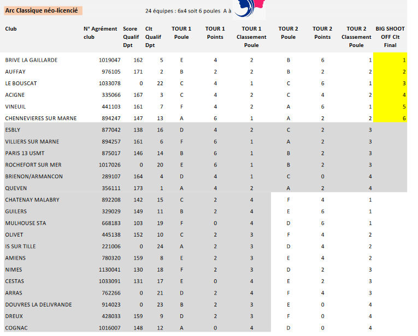Select VILLIERS SUR MARNE club name
This screenshot has width=418, height=336.
(32, 142)
